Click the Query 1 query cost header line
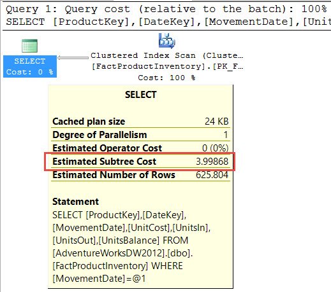Image resolution: width=331 pixels, height=292 pixels. 166,9
